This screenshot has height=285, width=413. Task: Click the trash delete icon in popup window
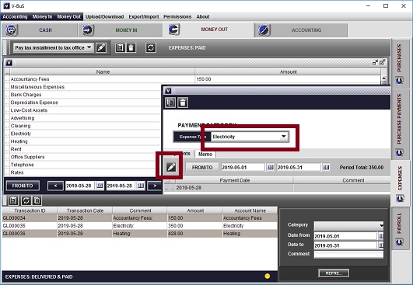coord(183,103)
